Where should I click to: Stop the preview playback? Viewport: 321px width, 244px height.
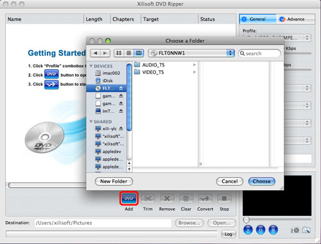pyautogui.click(x=273, y=230)
